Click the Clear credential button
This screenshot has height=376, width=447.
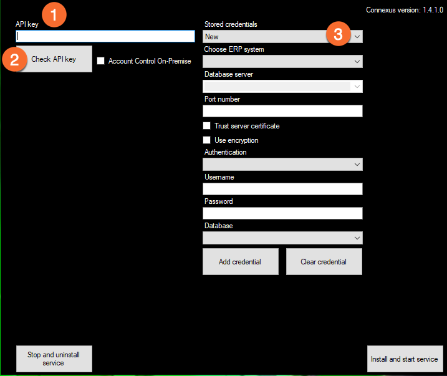(x=324, y=262)
